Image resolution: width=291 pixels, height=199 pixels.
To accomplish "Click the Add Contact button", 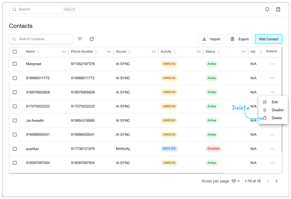I will [268, 39].
